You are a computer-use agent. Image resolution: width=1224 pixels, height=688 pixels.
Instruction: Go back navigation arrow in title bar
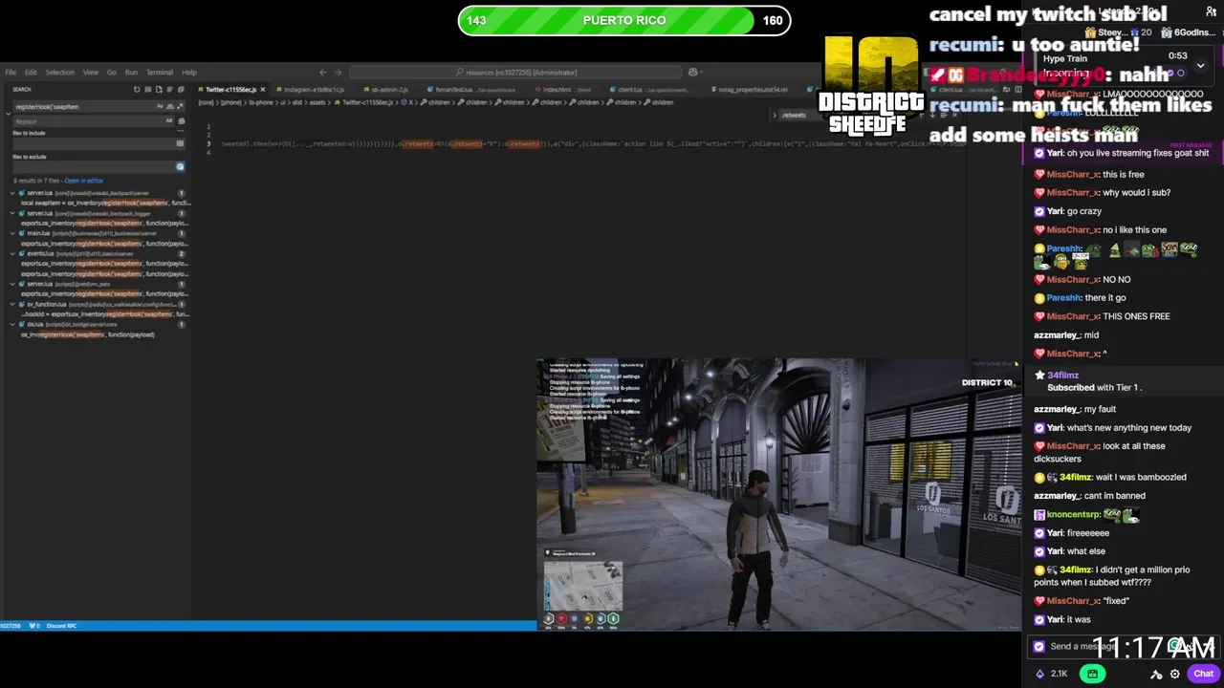coord(323,72)
